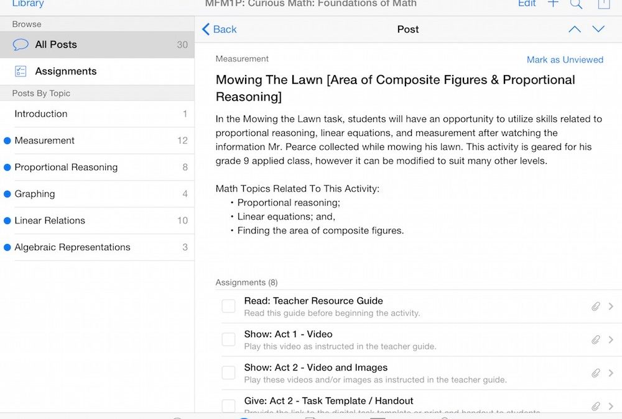Open the Proportional Reasoning topic

66,167
